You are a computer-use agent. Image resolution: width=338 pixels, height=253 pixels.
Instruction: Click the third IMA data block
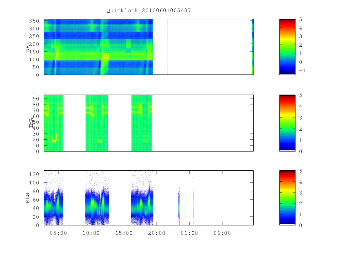pos(142,123)
